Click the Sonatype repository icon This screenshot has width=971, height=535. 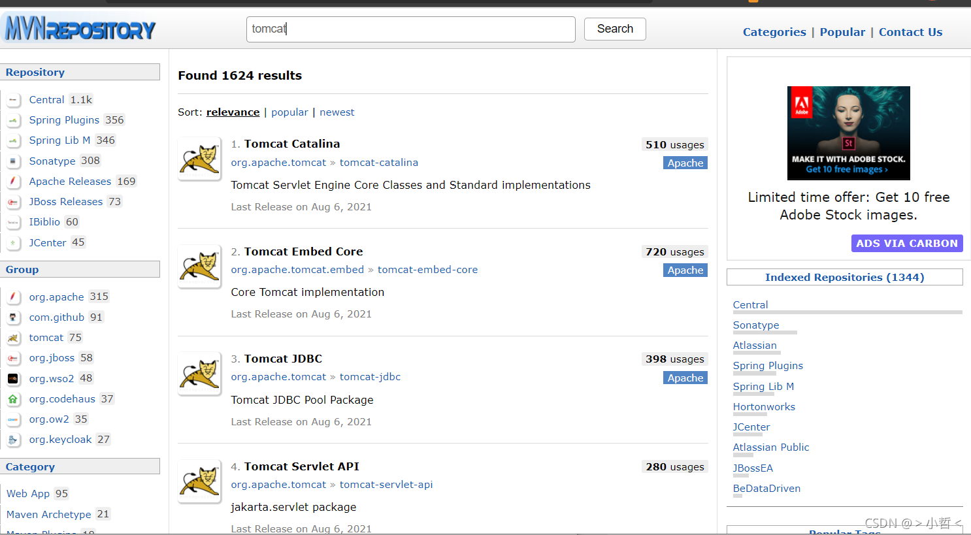click(x=13, y=161)
